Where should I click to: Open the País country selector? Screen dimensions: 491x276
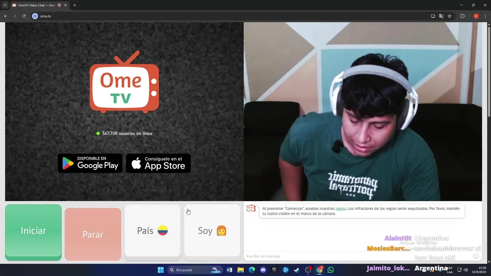coord(152,230)
